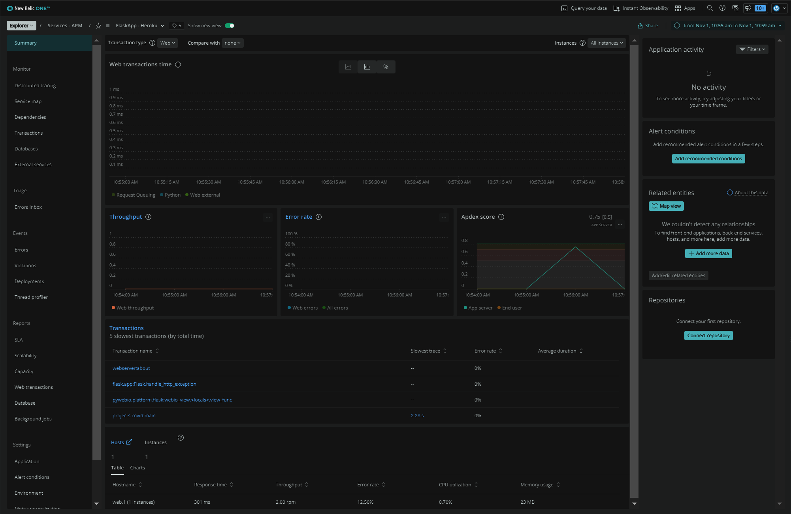
Task: Open the Compare with none dropdown
Action: pos(232,43)
